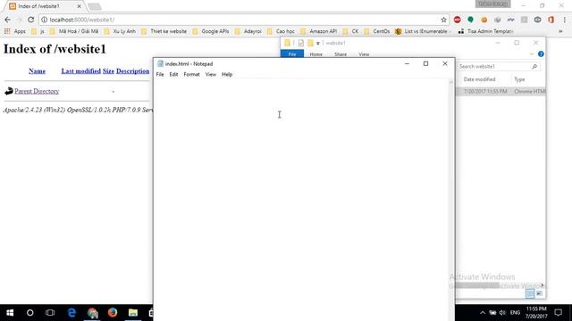Switch Explorer to large icons view
This screenshot has height=321, width=572.
(539, 293)
